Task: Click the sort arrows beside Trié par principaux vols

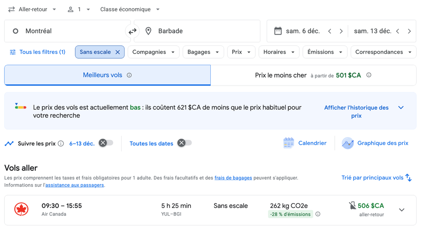Action: pos(408,178)
